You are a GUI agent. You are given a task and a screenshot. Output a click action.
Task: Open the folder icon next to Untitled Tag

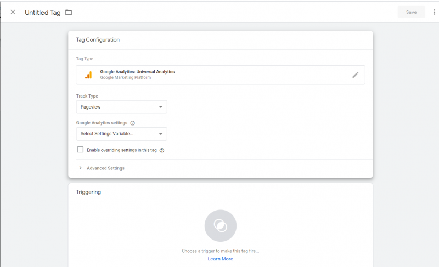point(69,12)
